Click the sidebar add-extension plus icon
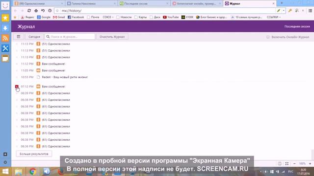 (x=5, y=154)
